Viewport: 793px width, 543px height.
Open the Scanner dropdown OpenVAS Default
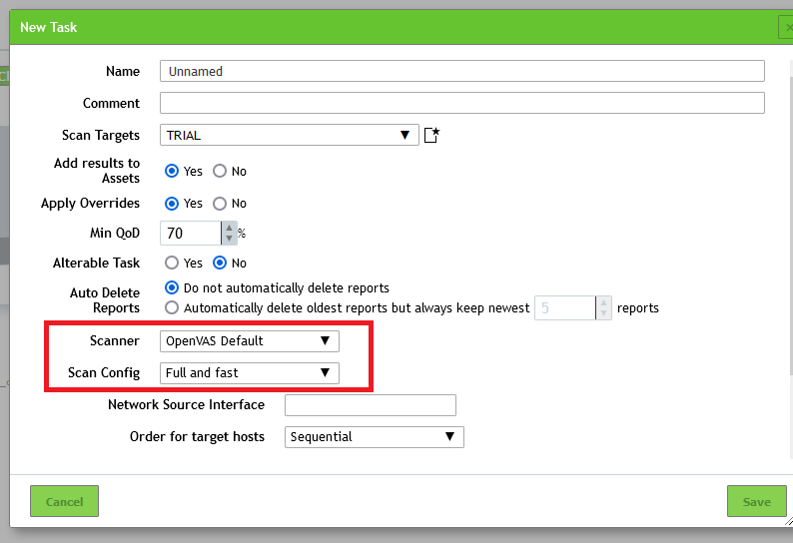tap(250, 341)
